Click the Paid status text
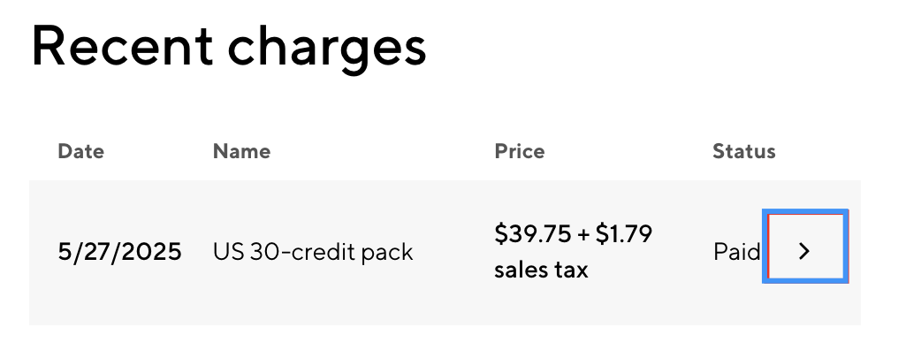The width and height of the screenshot is (921, 350). pyautogui.click(x=736, y=253)
